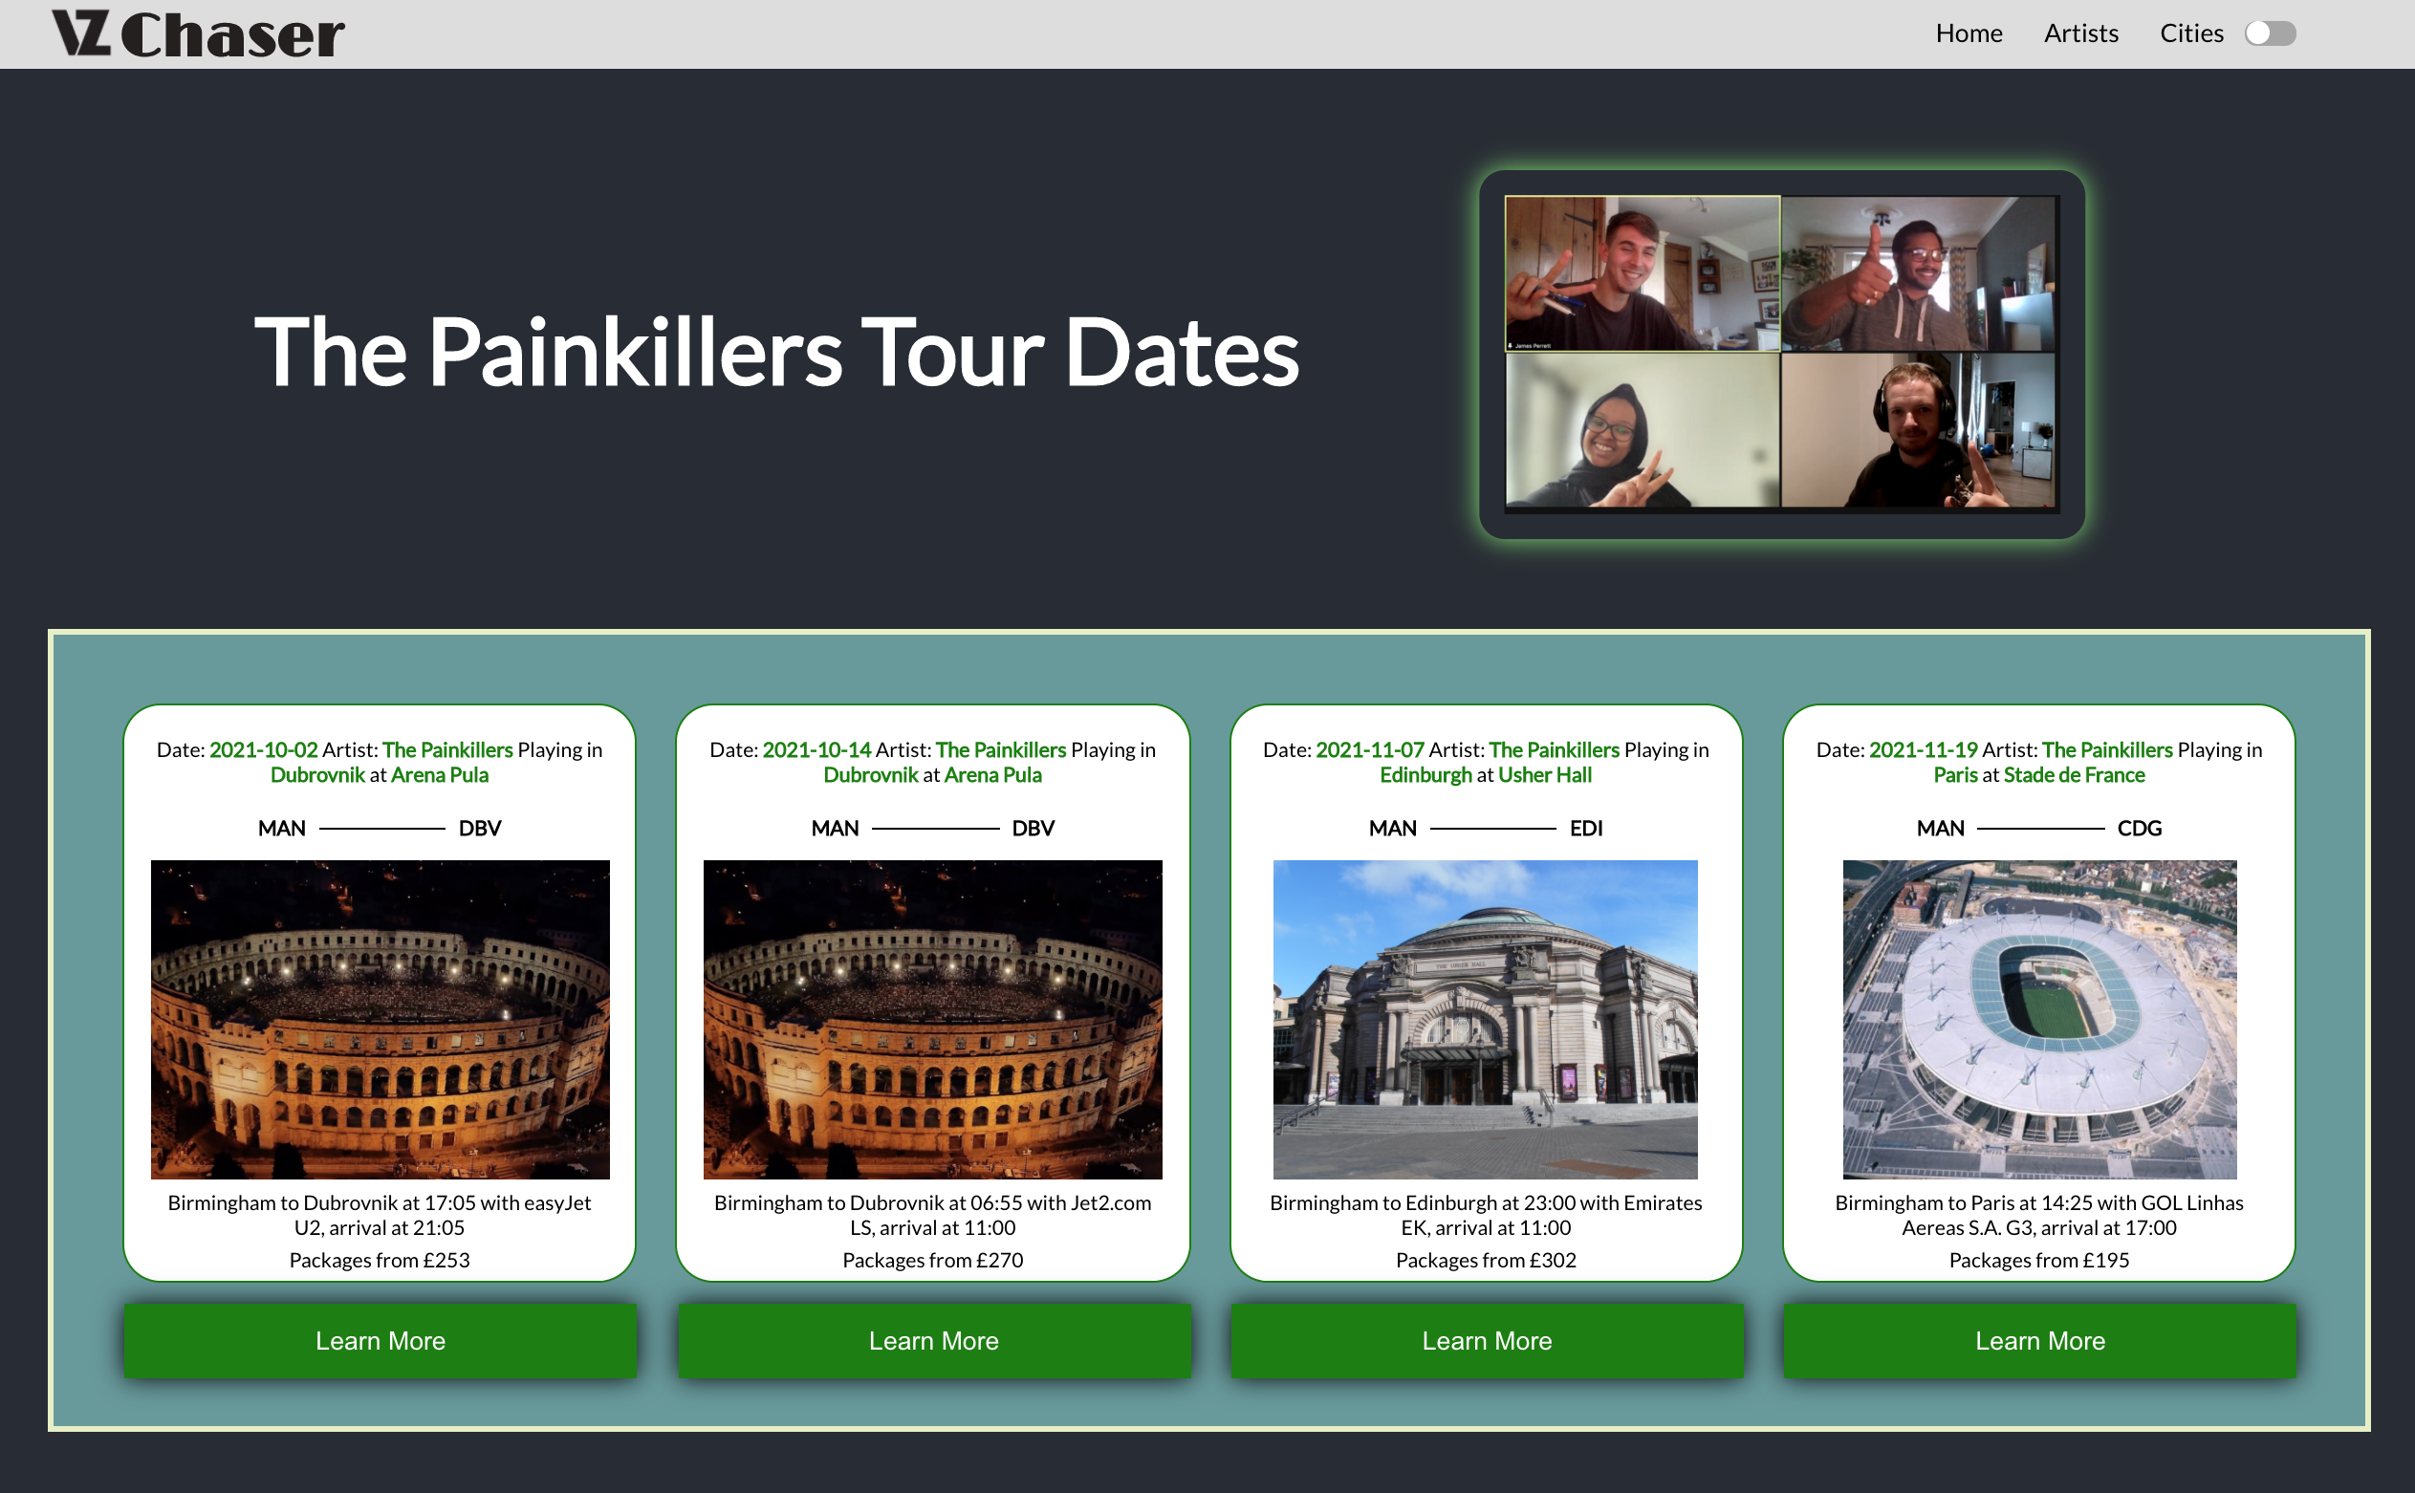
Task: Click 'Packages from £270' text
Action: [x=932, y=1260]
